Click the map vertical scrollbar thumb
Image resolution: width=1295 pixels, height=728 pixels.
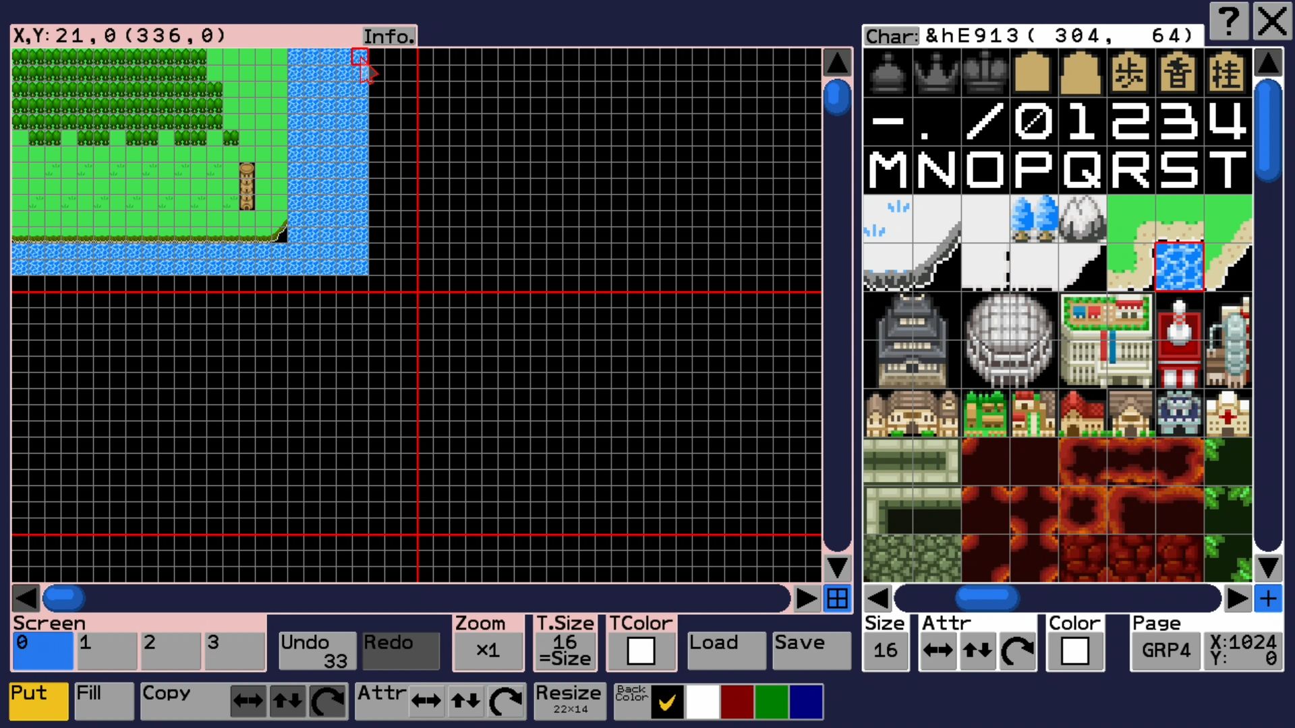click(837, 98)
